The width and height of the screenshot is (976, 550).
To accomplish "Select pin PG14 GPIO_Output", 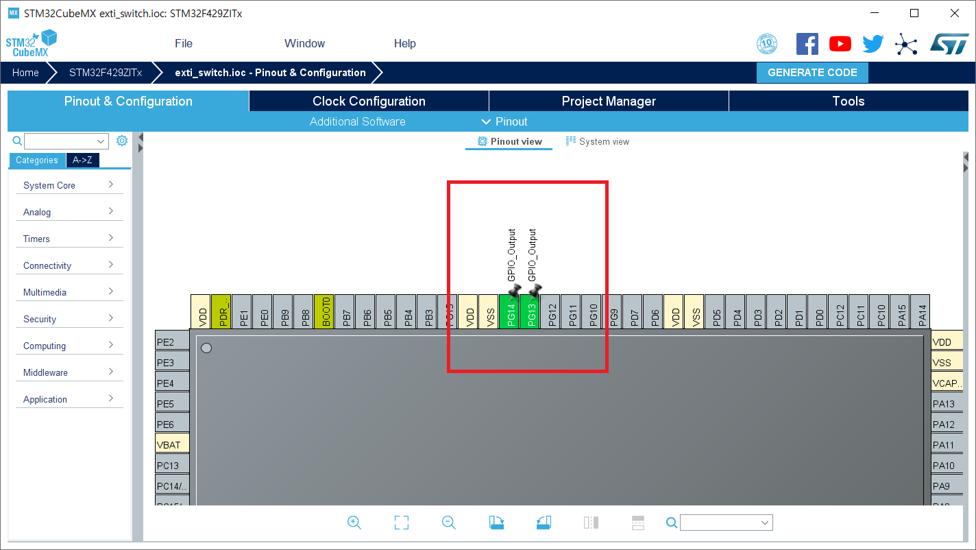I will pos(510,311).
